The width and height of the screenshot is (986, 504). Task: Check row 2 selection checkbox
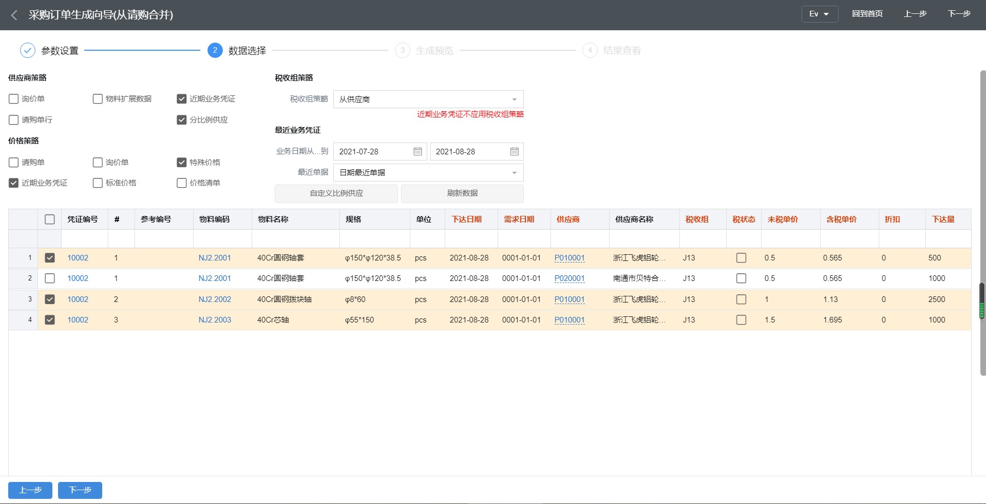click(50, 278)
